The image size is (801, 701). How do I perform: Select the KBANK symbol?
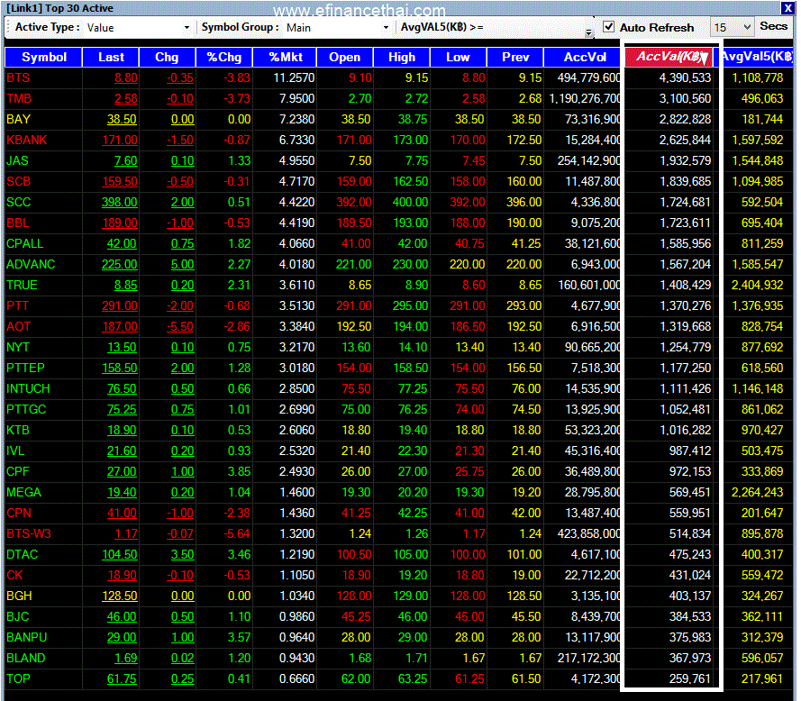tap(26, 140)
